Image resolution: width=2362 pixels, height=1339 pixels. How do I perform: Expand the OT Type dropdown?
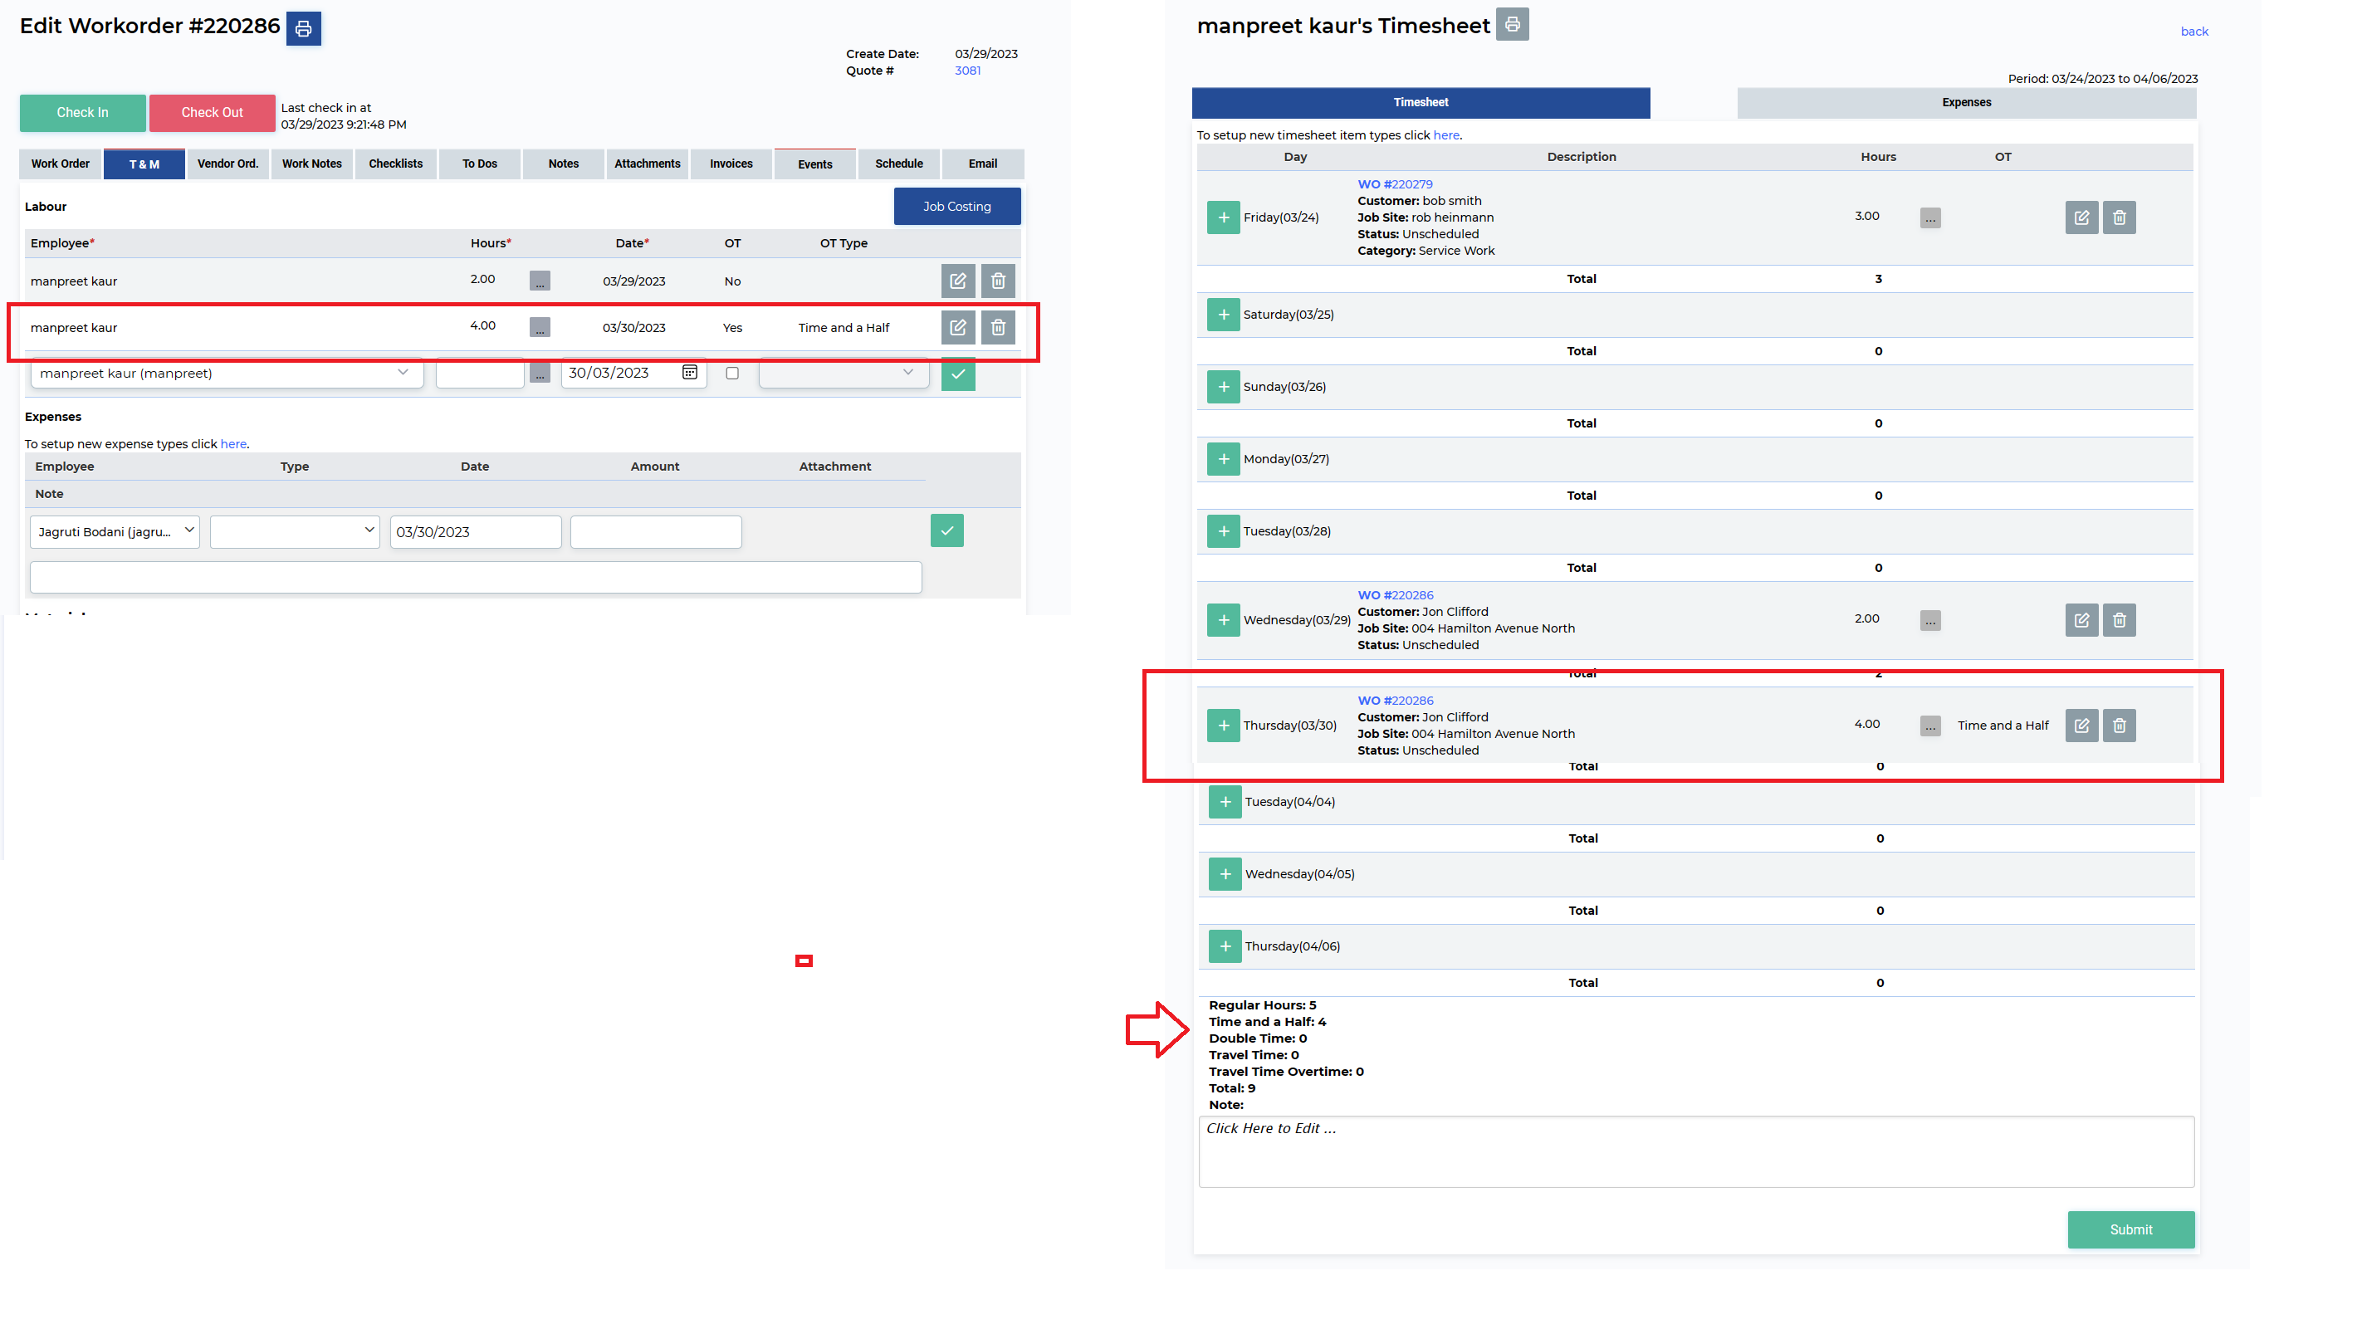(843, 374)
